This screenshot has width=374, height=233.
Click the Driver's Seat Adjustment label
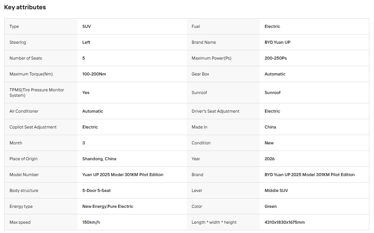click(x=215, y=111)
